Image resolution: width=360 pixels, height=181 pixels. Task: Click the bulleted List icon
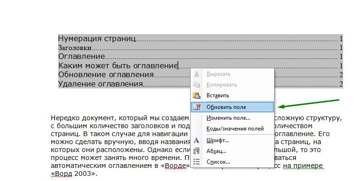tap(196, 162)
